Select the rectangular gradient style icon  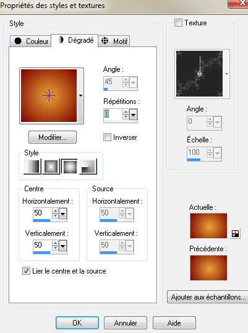tap(51, 166)
